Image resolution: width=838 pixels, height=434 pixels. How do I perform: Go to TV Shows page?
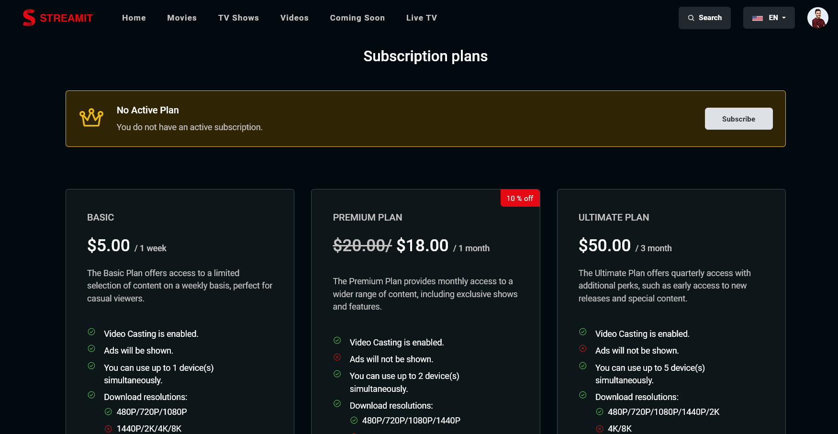(x=238, y=18)
